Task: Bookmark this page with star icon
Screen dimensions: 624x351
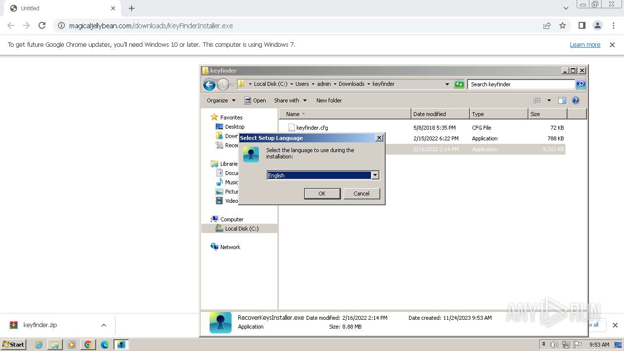Action: (563, 25)
